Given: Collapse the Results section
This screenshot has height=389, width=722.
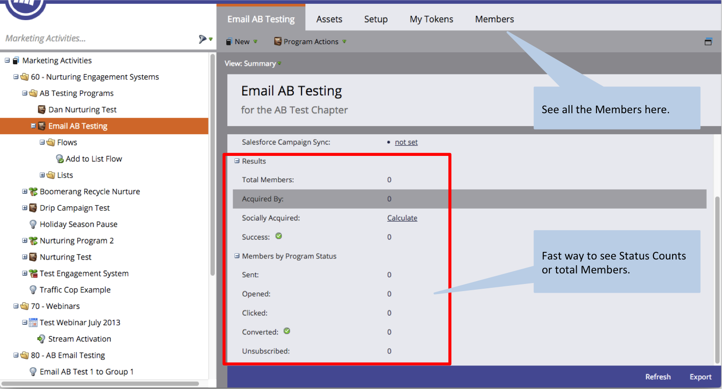Looking at the screenshot, I should [236, 161].
